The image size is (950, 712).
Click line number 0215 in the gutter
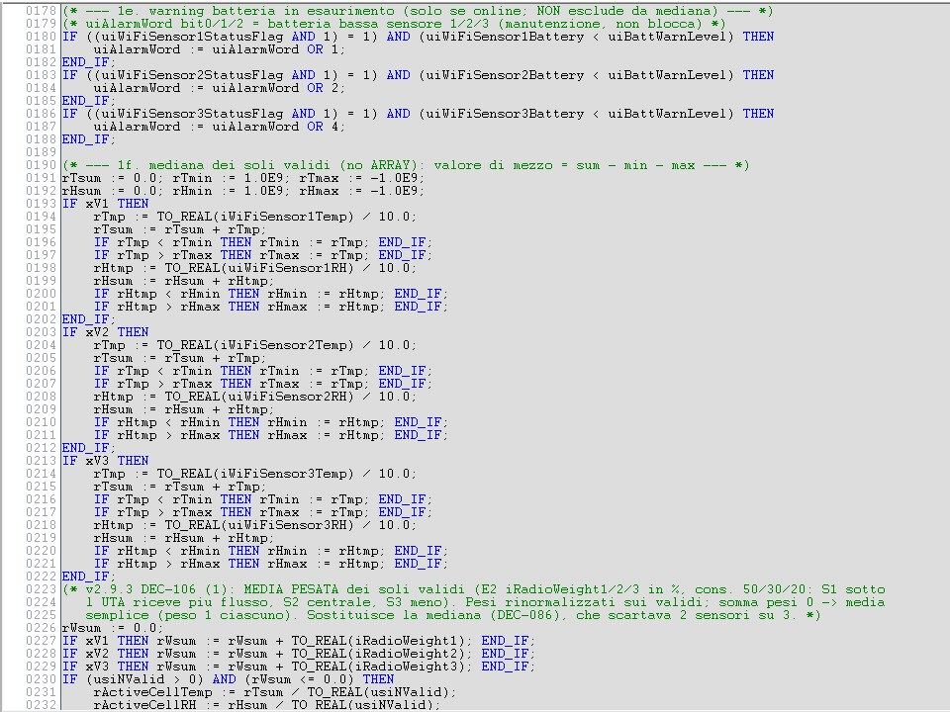pos(42,487)
